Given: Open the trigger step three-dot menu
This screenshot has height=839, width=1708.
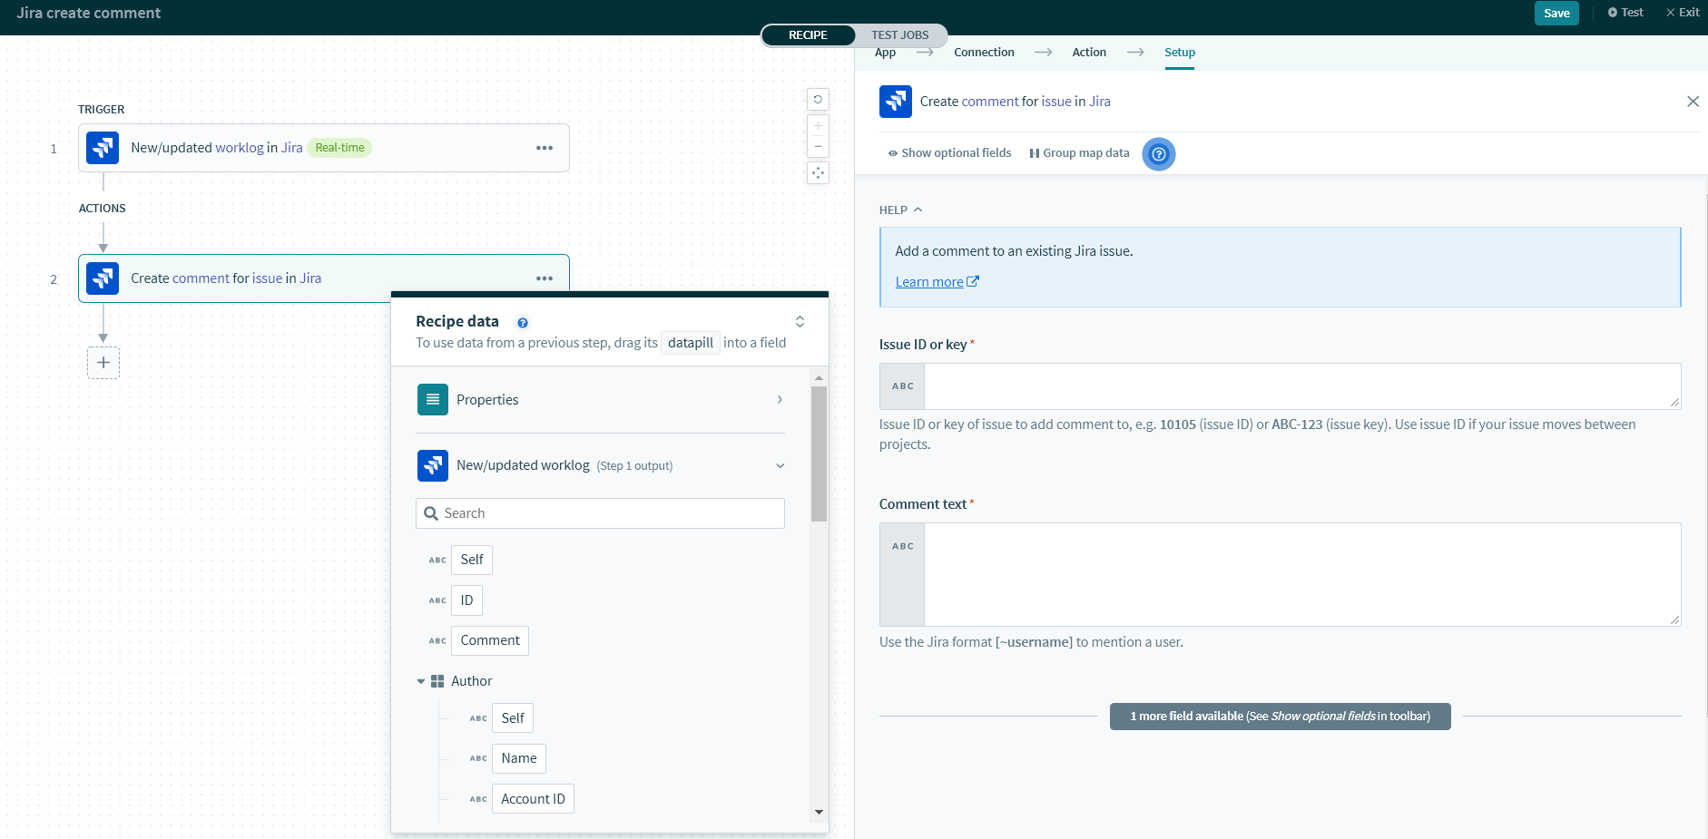Looking at the screenshot, I should coord(544,148).
